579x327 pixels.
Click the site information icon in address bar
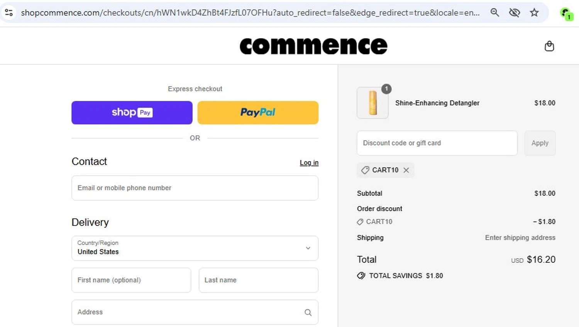[8, 12]
